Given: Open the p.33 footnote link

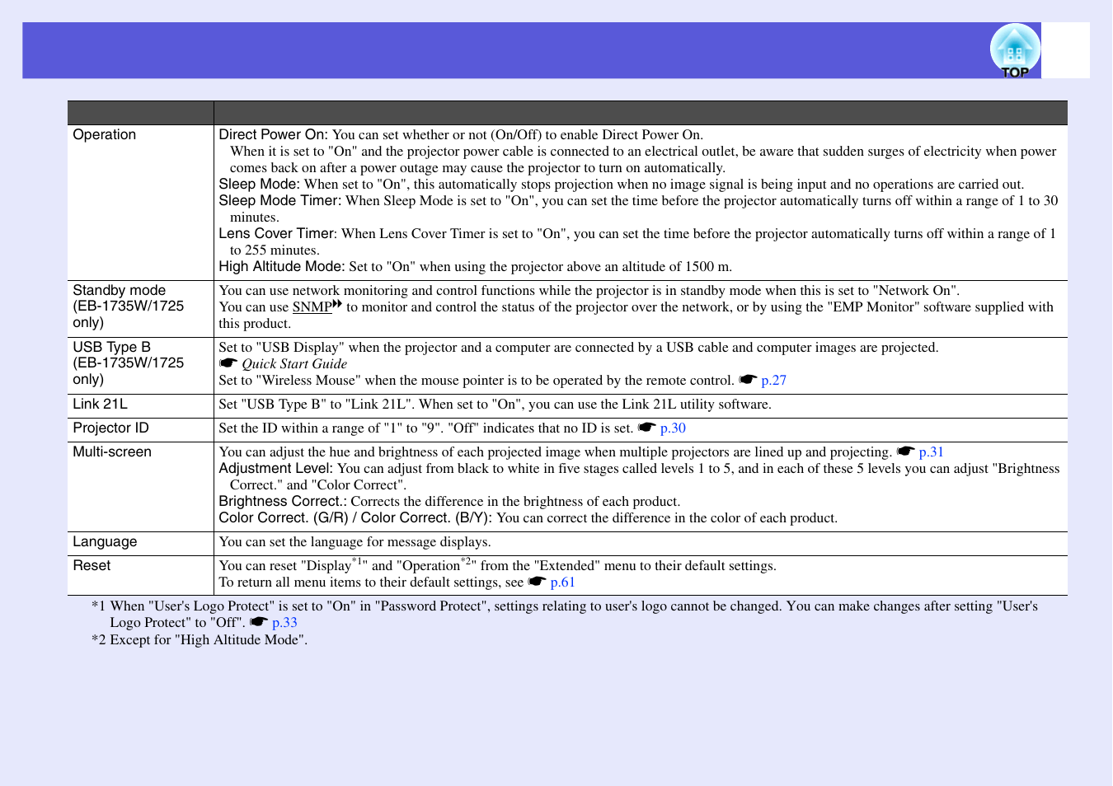Looking at the screenshot, I should [284, 623].
